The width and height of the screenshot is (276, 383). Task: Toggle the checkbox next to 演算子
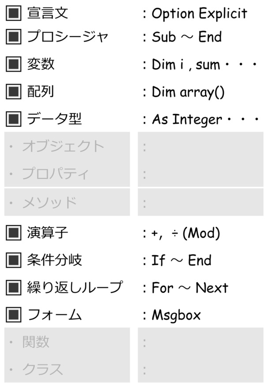(13, 233)
